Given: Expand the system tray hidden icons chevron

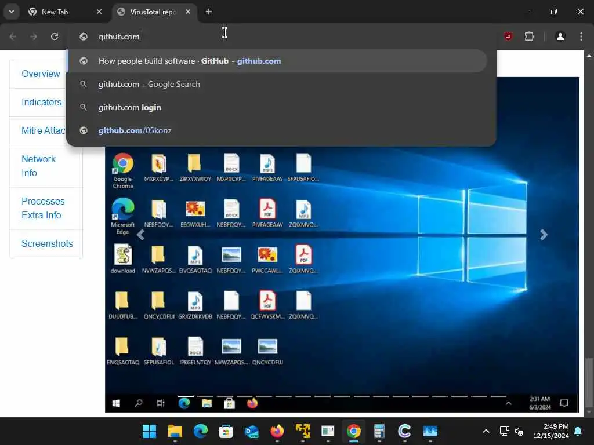Looking at the screenshot, I should coord(486,431).
